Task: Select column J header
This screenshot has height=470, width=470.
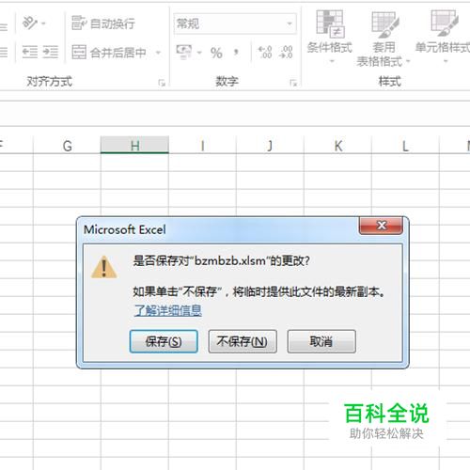Action: point(270,146)
